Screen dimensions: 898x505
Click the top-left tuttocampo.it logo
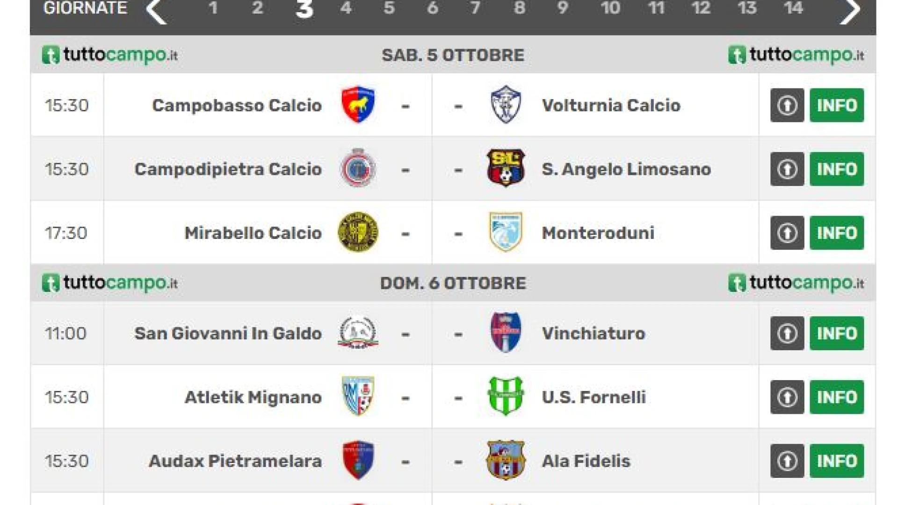click(110, 55)
